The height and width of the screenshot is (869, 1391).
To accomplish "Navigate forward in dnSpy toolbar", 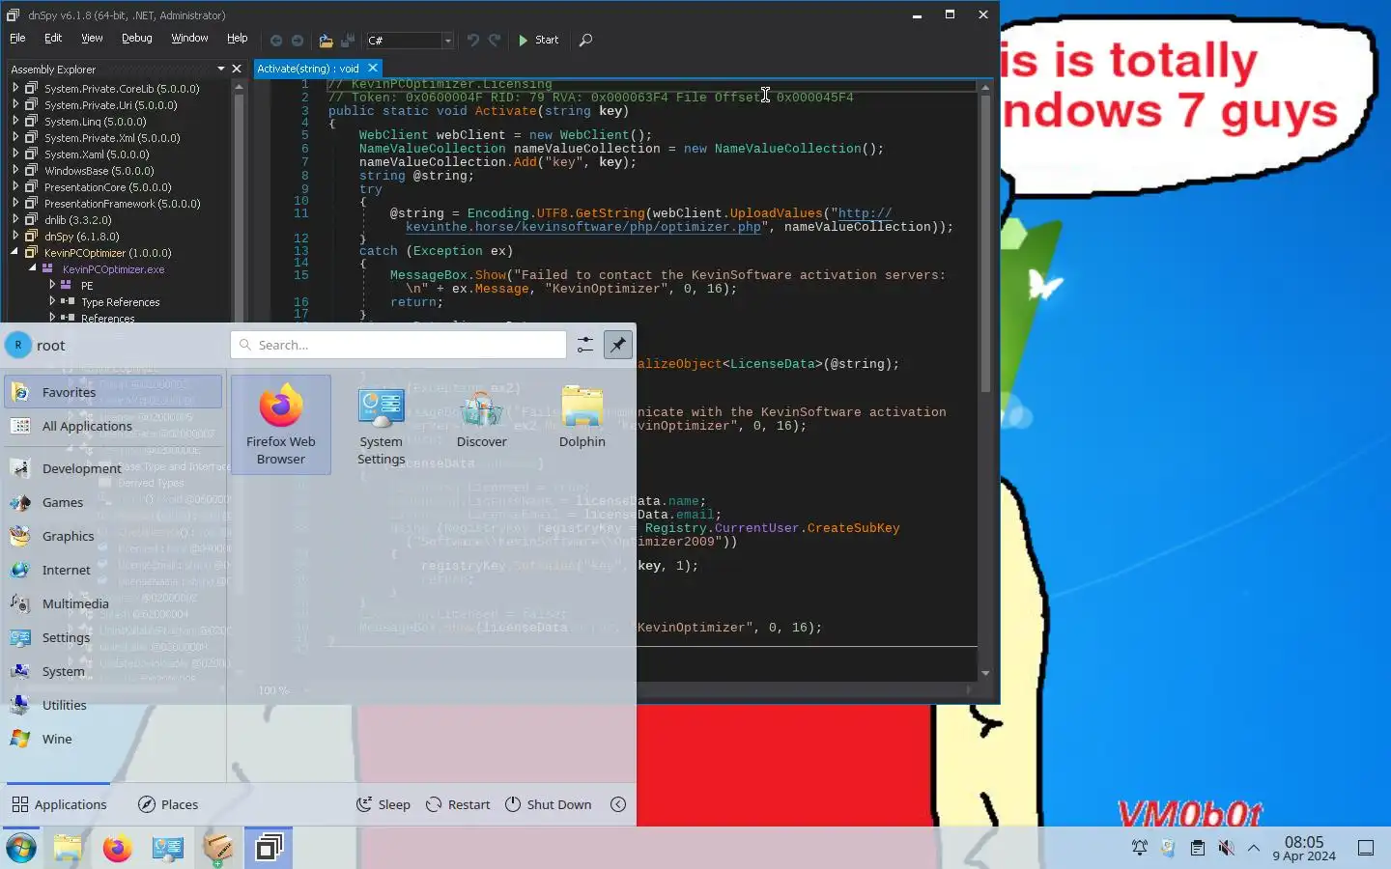I will [x=298, y=41].
